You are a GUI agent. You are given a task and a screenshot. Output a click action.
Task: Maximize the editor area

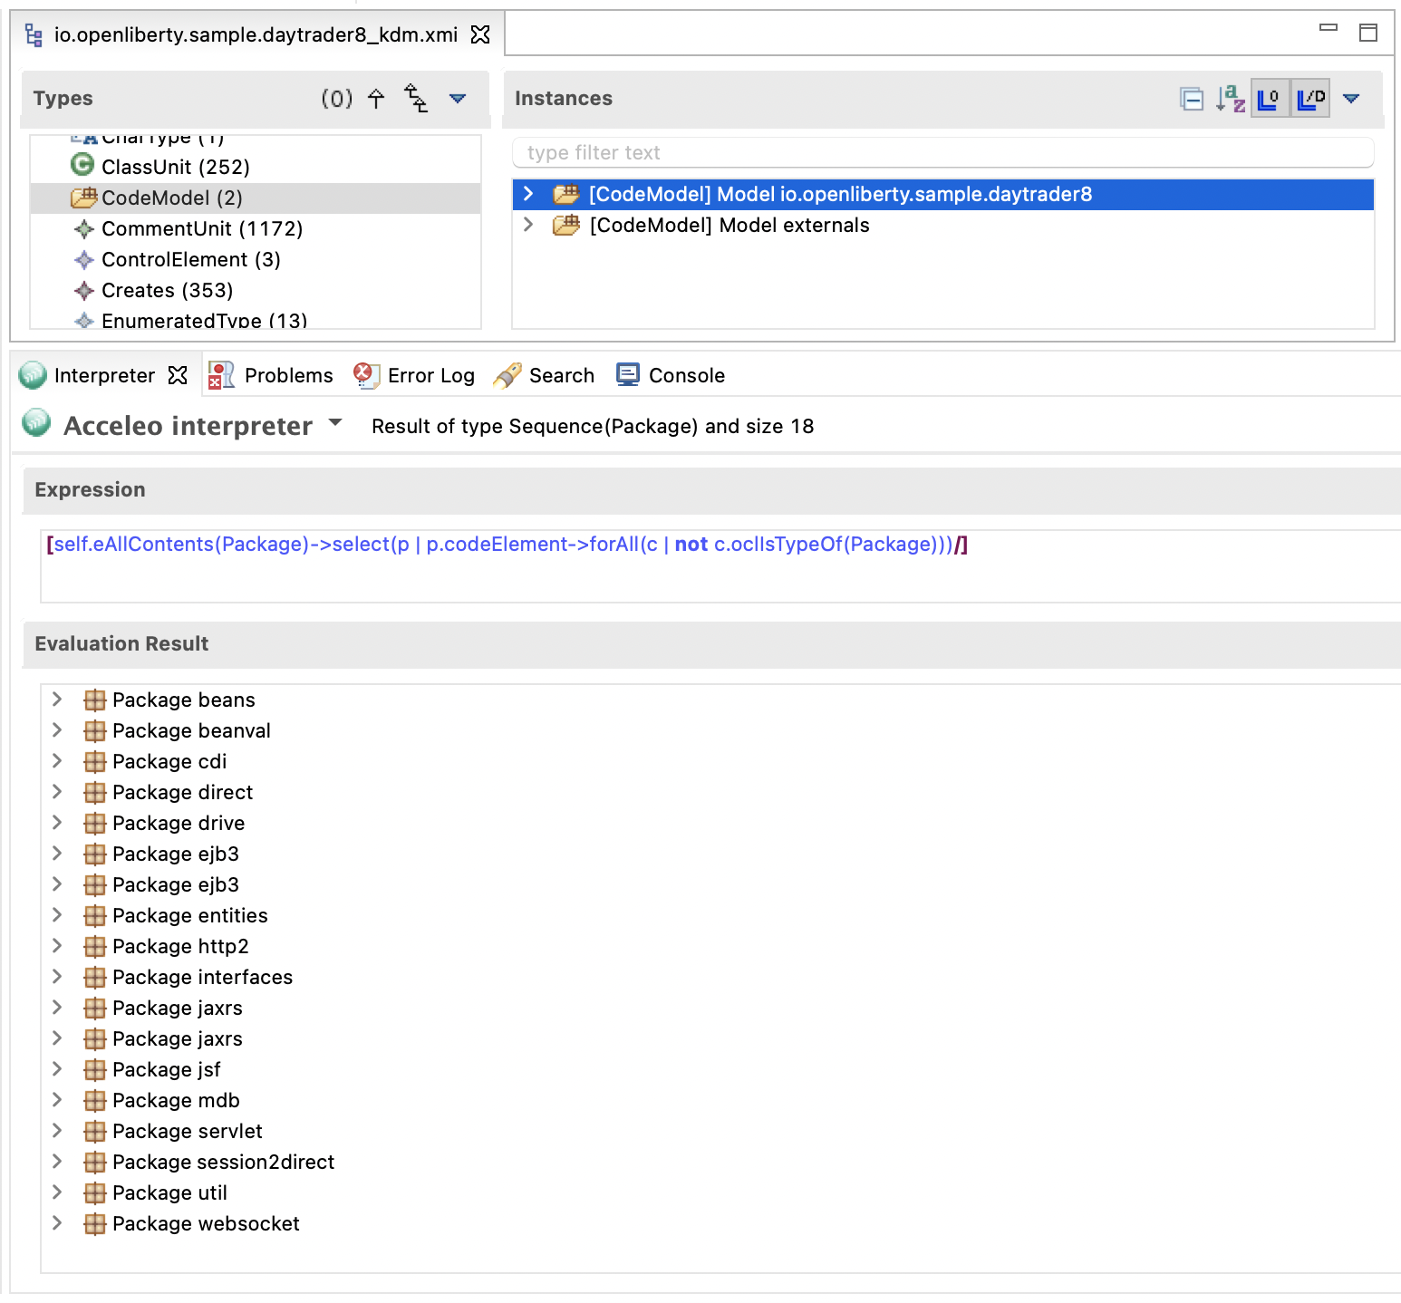(1368, 33)
